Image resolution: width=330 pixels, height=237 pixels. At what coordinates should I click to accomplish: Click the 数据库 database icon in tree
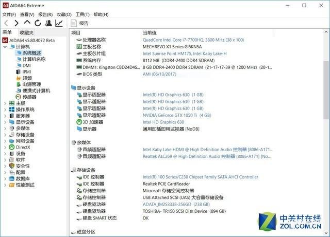click(x=11, y=178)
